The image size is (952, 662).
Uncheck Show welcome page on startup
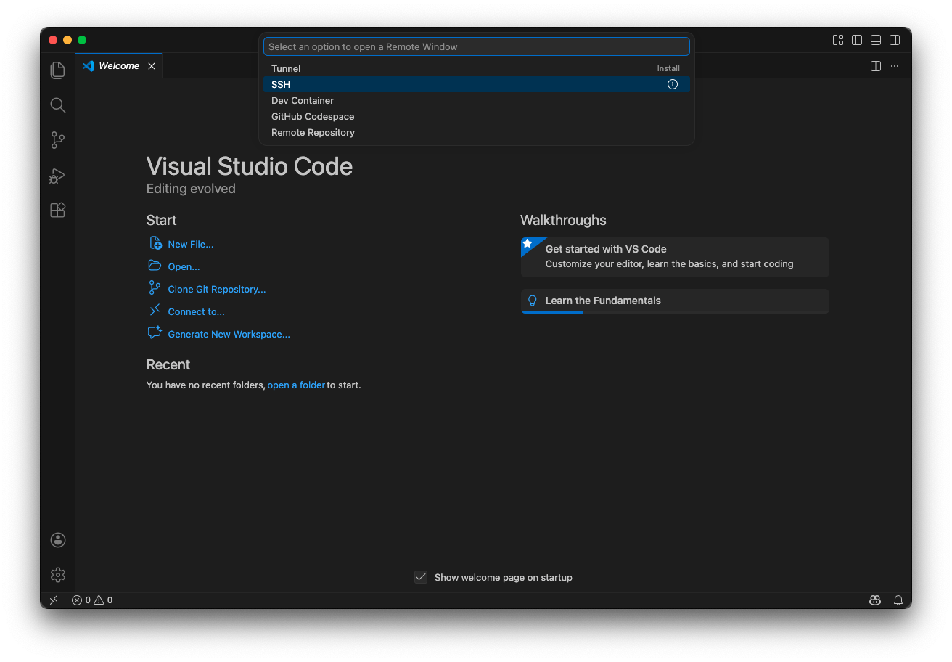tap(421, 577)
